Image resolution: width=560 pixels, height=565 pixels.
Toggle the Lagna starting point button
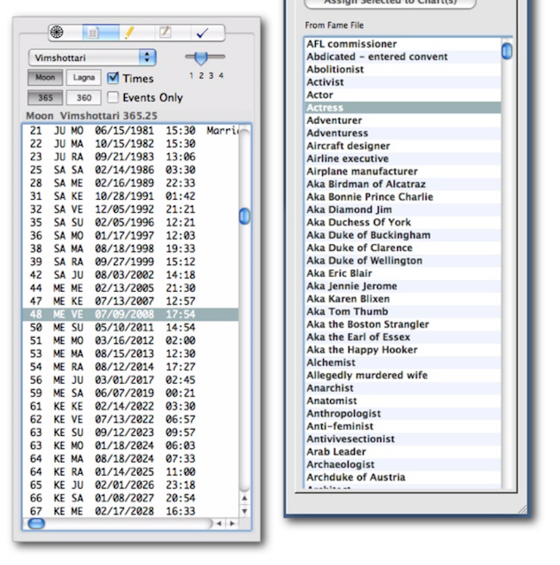tap(82, 79)
